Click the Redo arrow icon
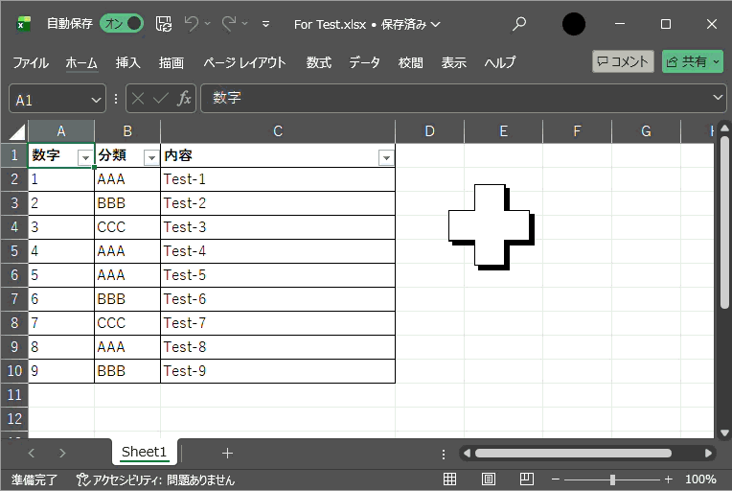The width and height of the screenshot is (732, 491). point(229,24)
